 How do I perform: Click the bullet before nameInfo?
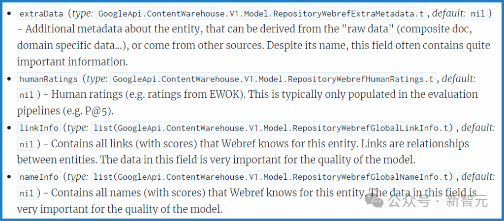(x=9, y=177)
